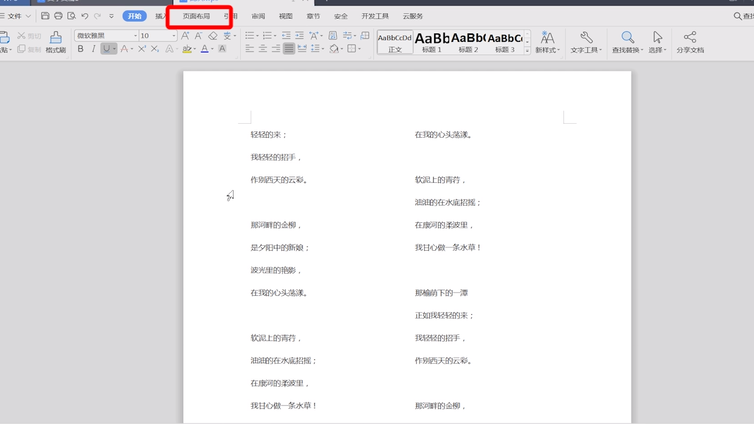Click the numbered list icon
Screen dimensions: 754x424
point(267,35)
